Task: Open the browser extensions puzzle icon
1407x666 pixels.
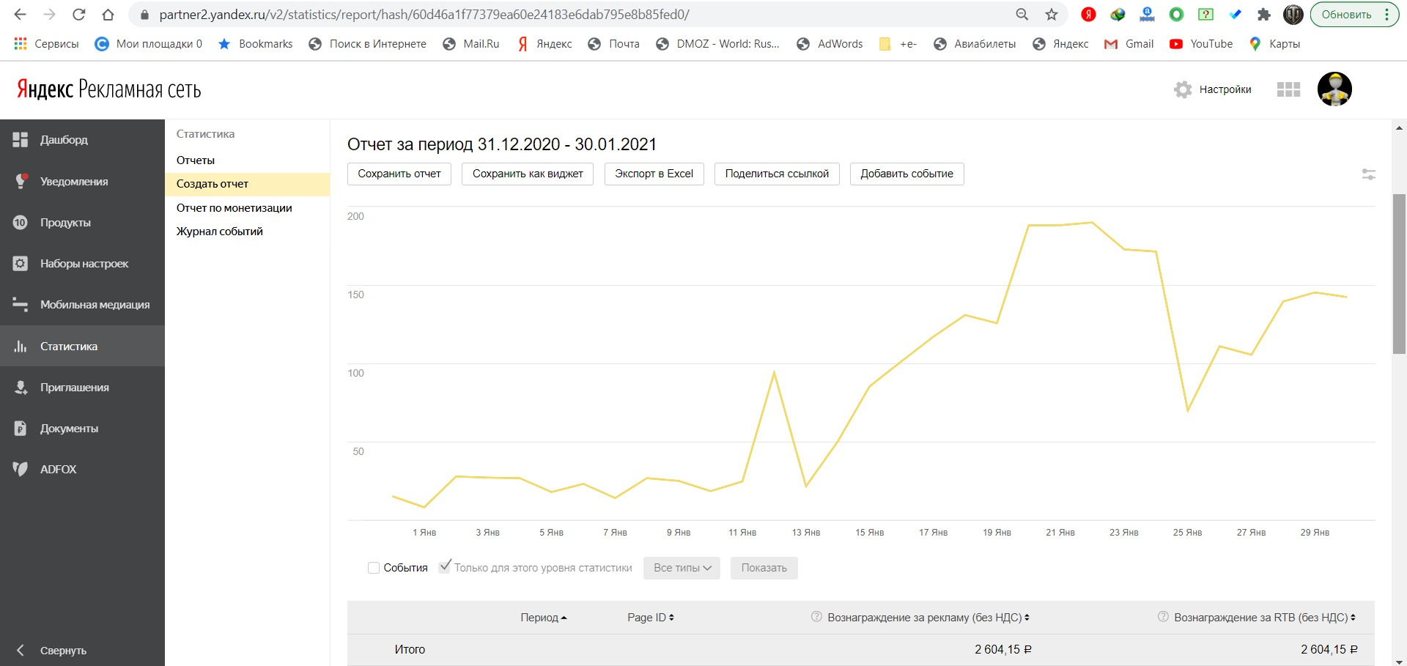Action: coord(1264,15)
